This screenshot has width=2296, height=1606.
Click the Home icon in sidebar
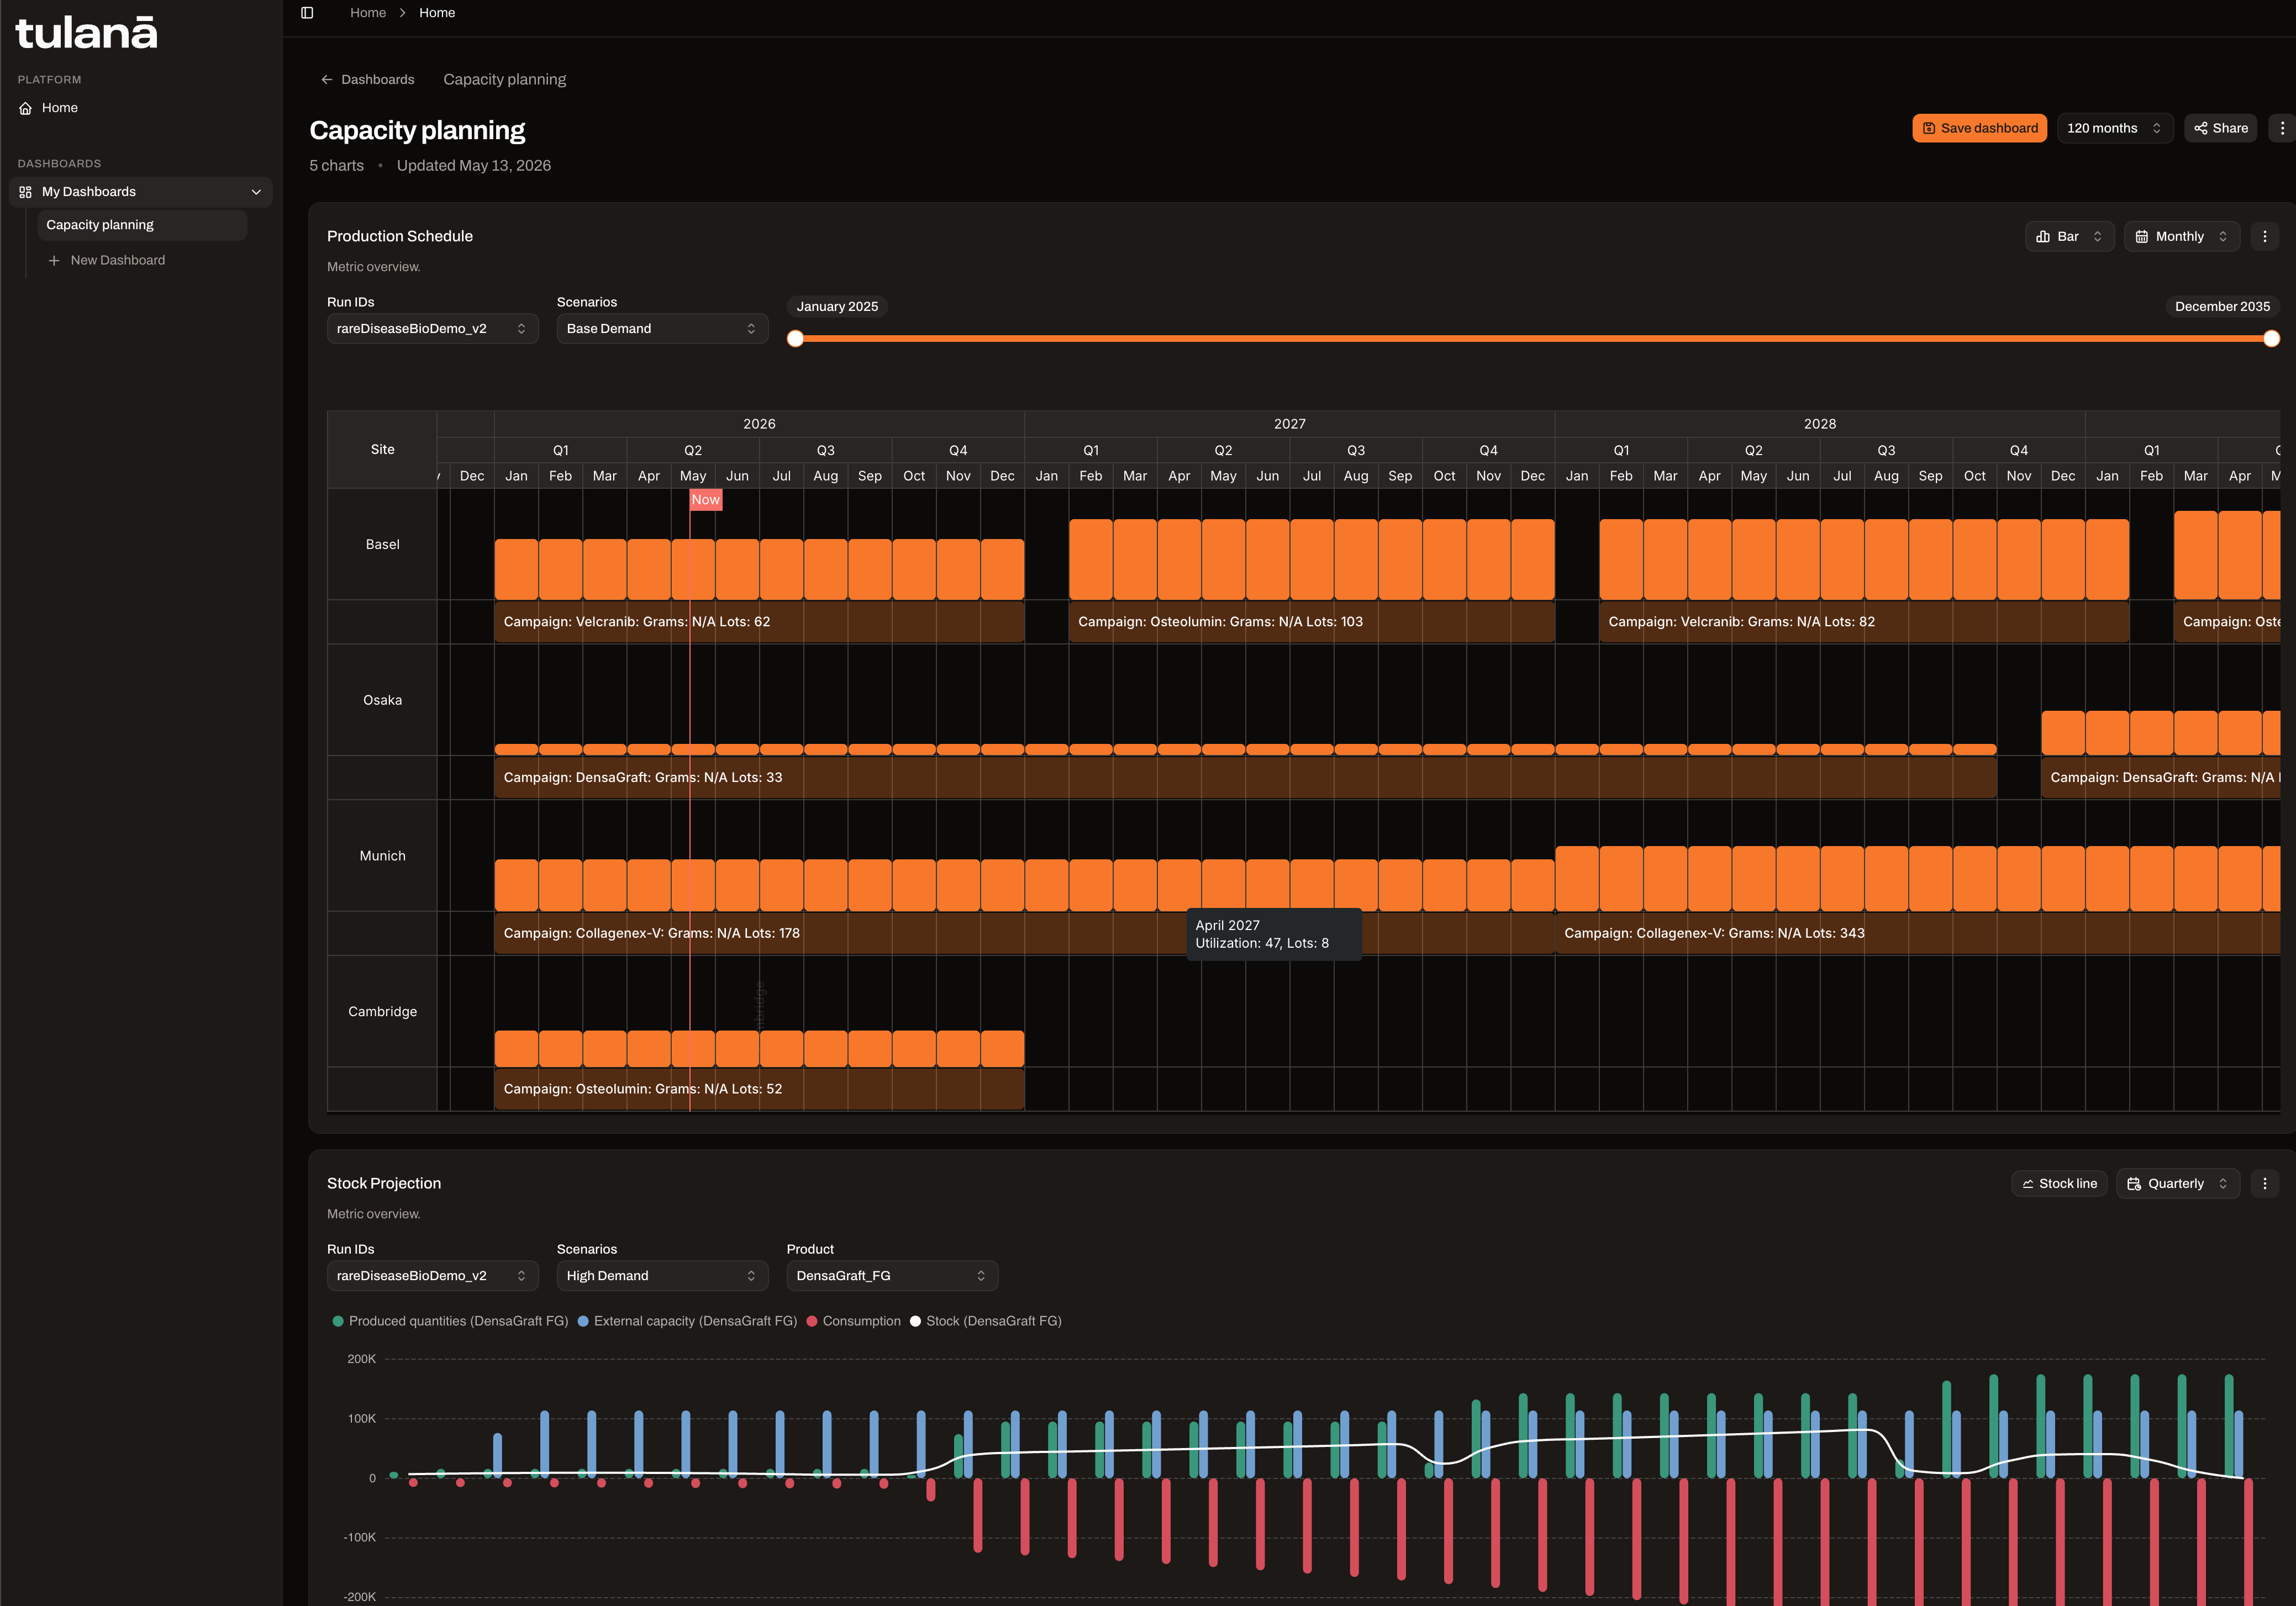point(26,108)
